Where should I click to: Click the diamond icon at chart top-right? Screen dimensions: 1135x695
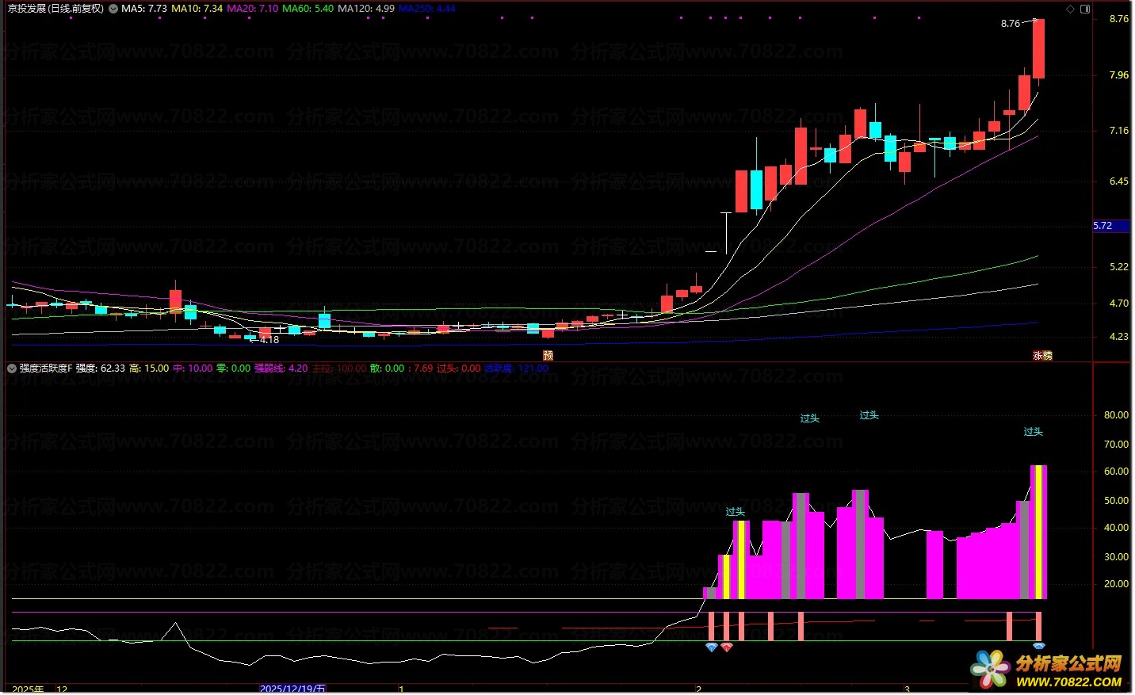tap(1070, 9)
